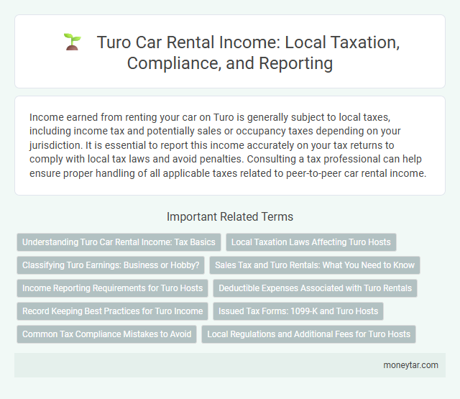Select 'Sales Tax and Turo Rentals' tag
Viewport: 460px width, 399px height.
point(315,265)
